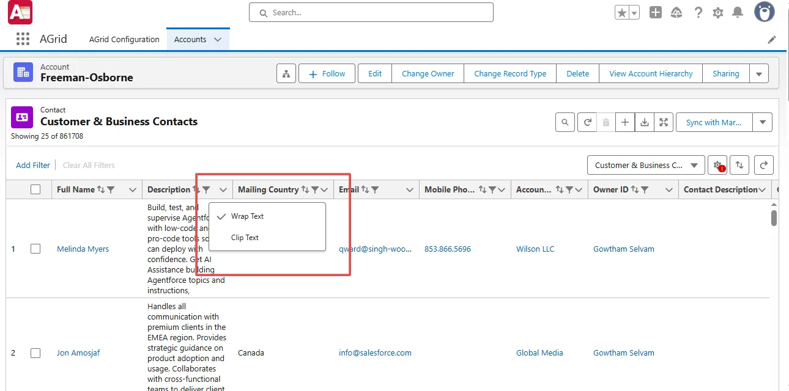Search the contacts grid magnifier icon

coord(565,122)
